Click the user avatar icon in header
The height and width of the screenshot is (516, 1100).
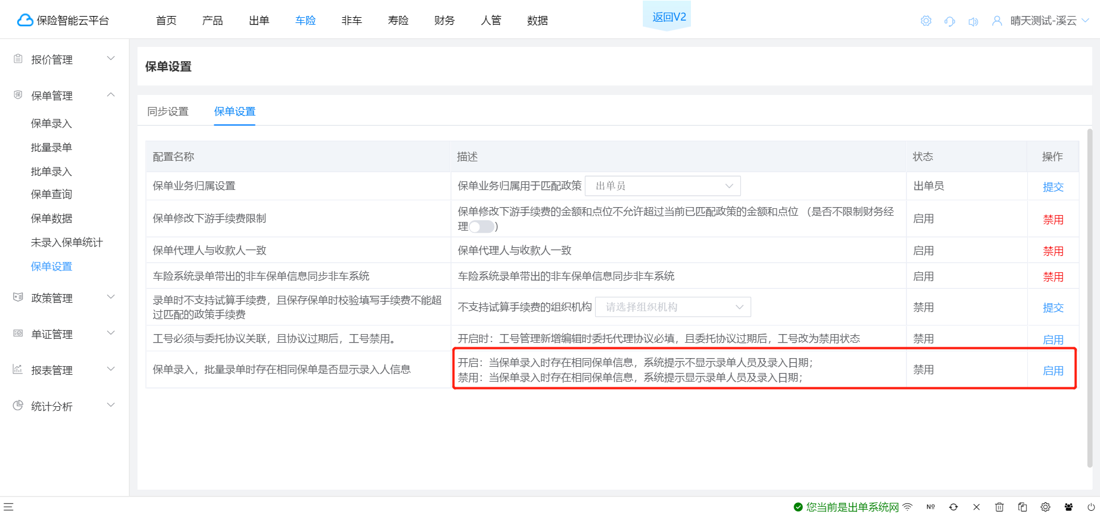coord(997,21)
